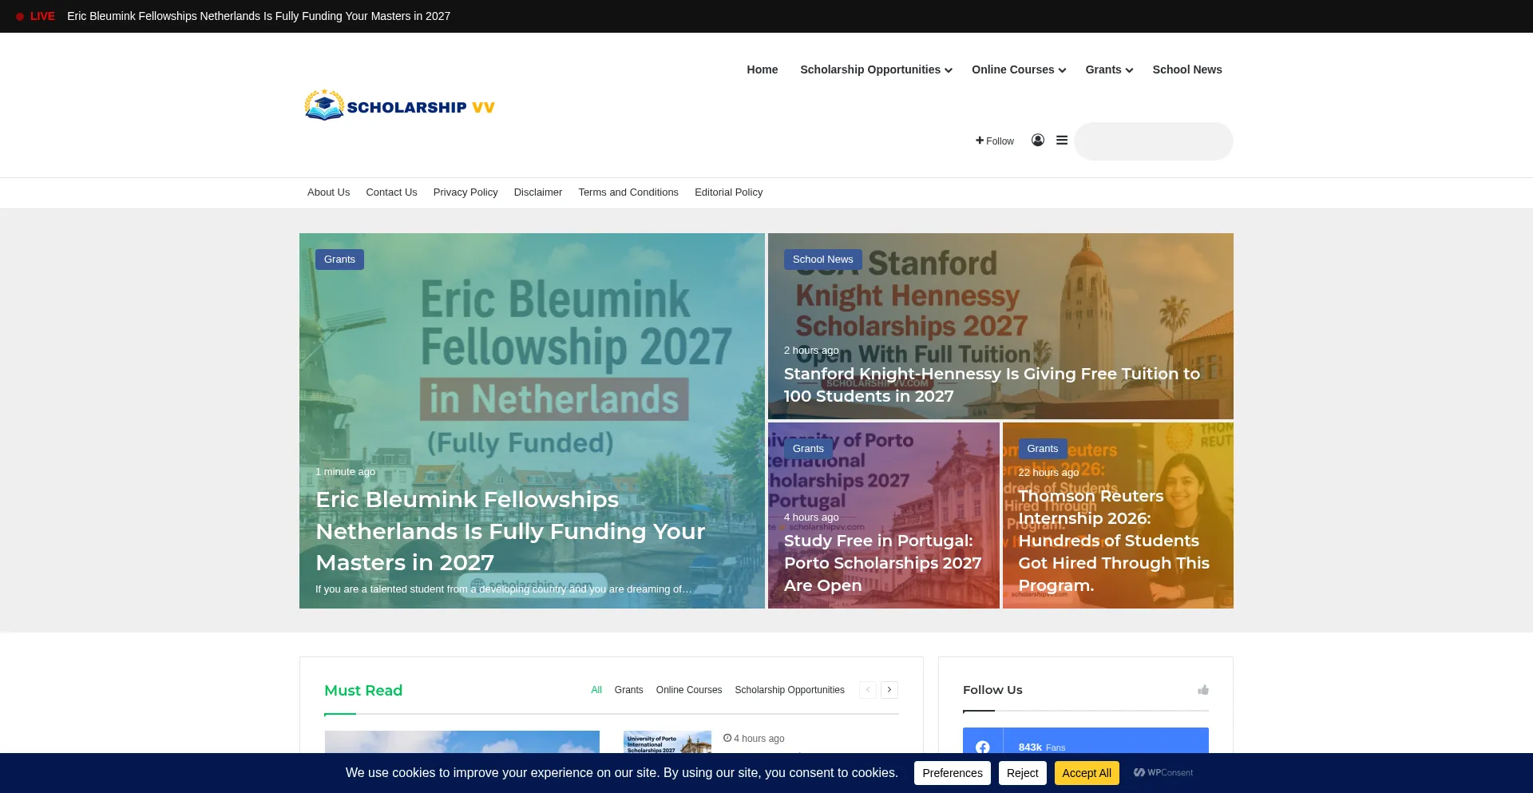The height and width of the screenshot is (793, 1533).
Task: Click the Facebook fans icon
Action: coord(983,747)
